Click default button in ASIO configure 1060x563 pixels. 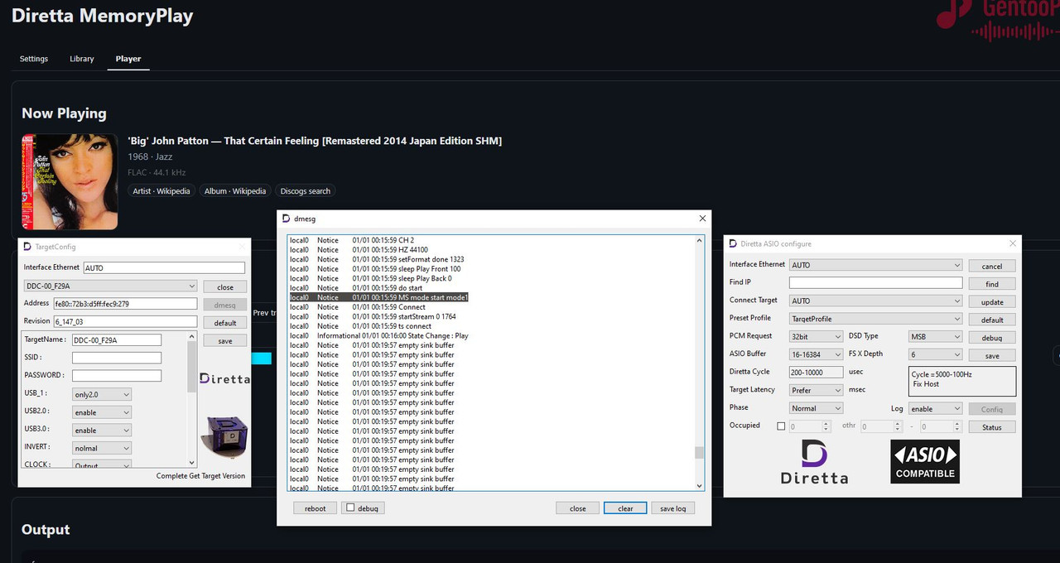click(x=992, y=320)
